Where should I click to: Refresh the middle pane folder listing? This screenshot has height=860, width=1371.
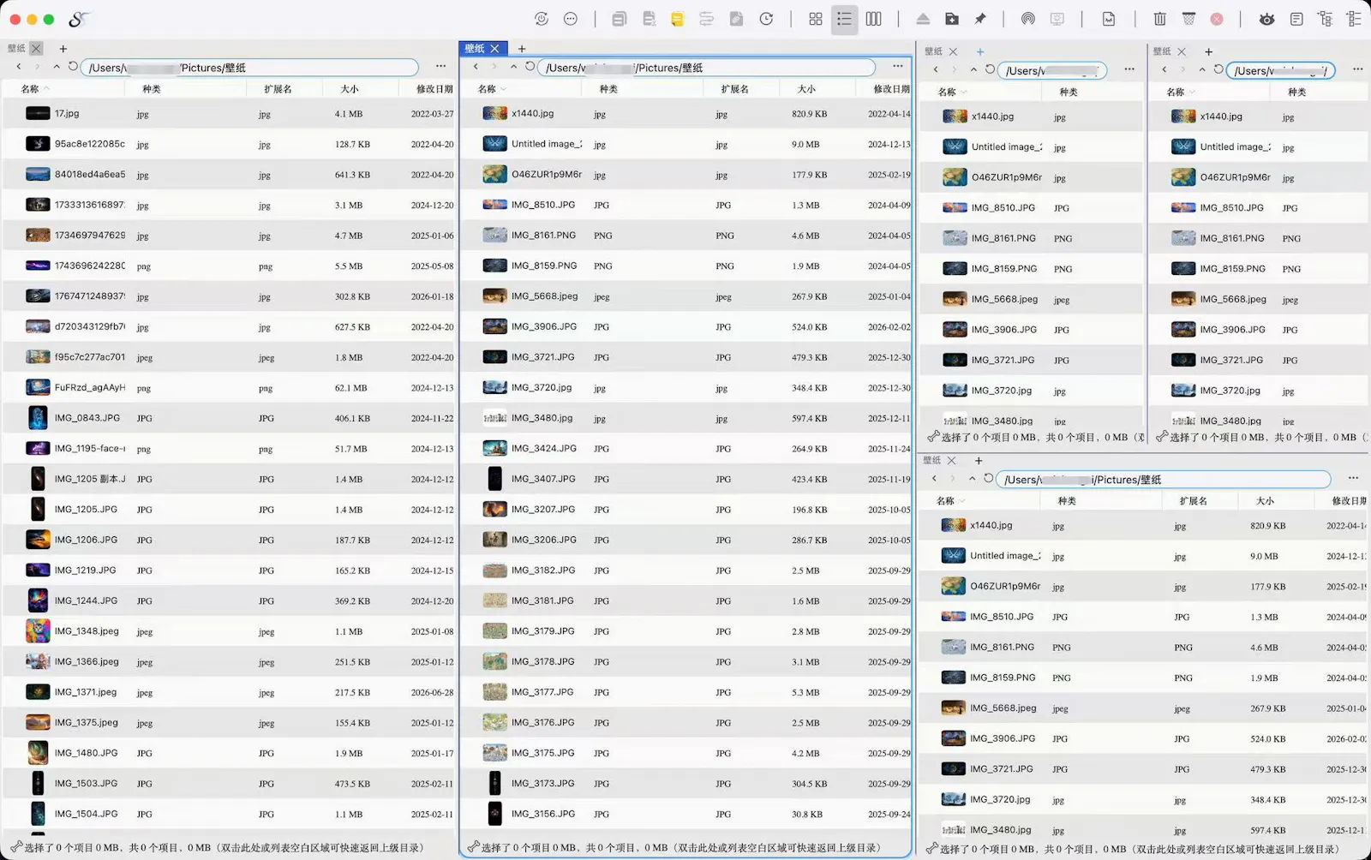[x=530, y=66]
